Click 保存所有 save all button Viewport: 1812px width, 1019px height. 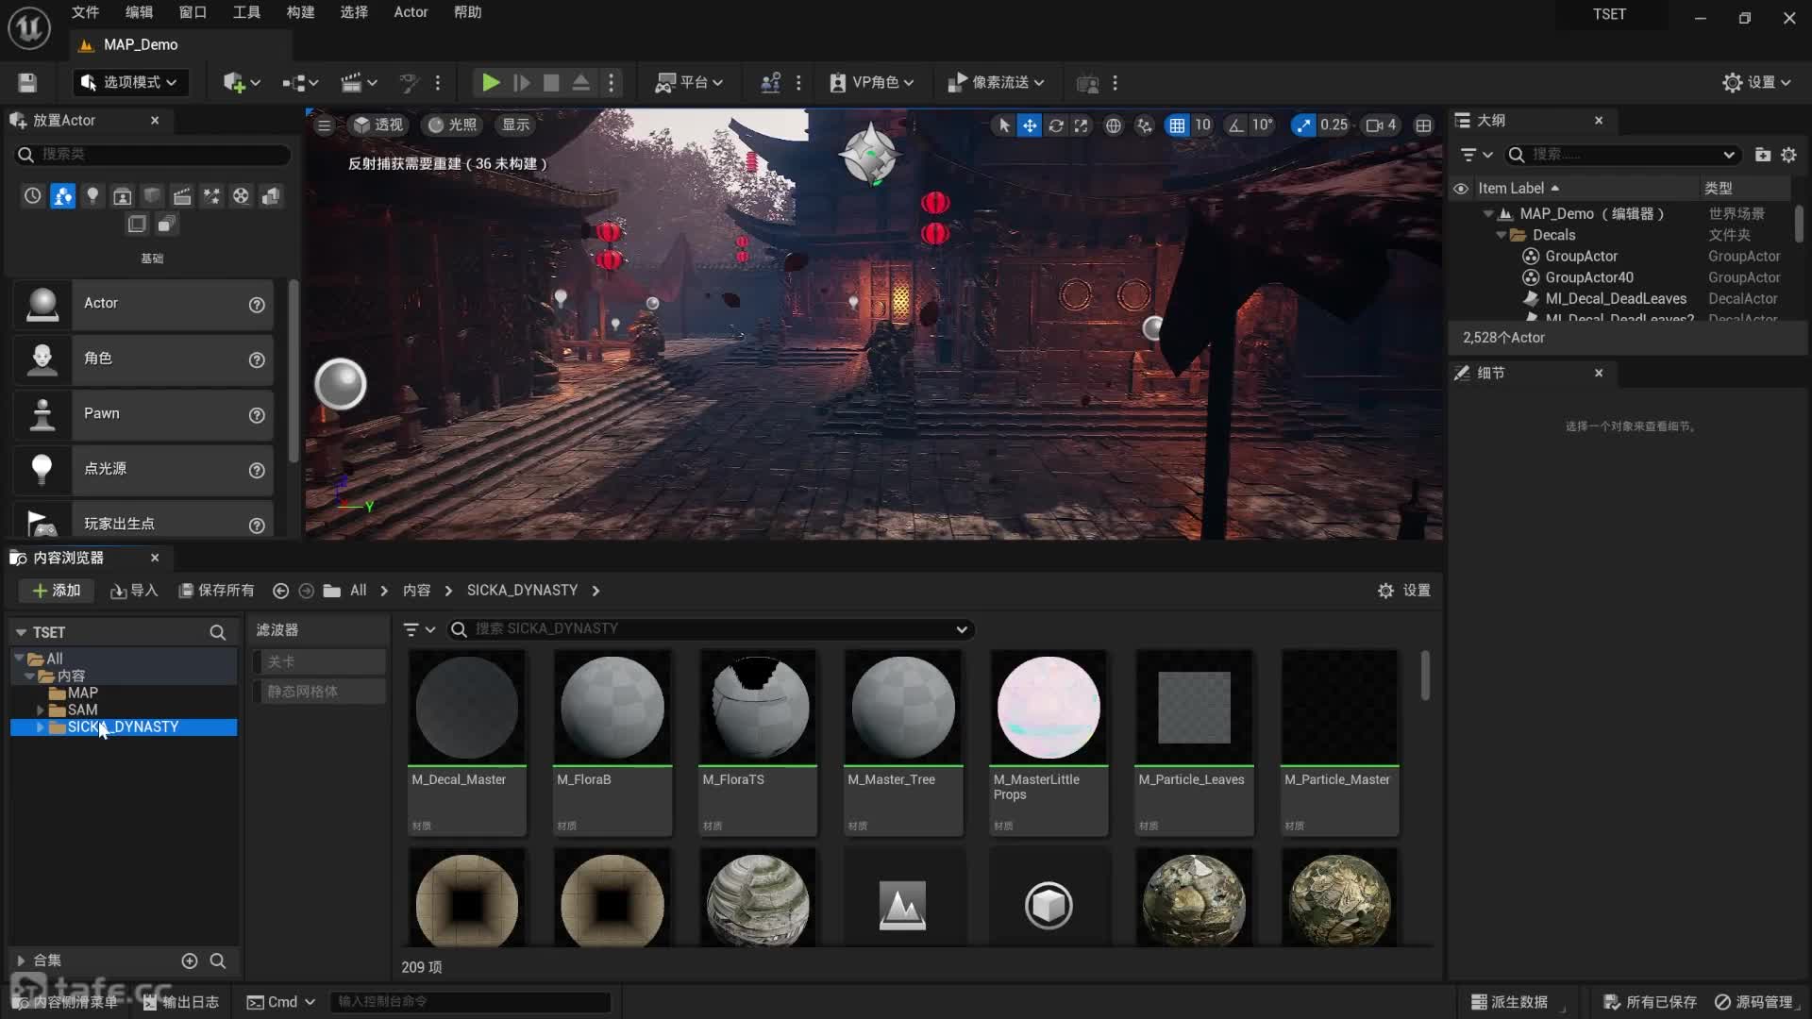coord(217,591)
